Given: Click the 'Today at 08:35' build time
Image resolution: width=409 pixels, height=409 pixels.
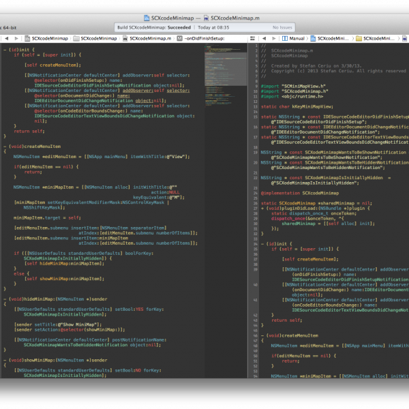Looking at the screenshot, I should [213, 27].
